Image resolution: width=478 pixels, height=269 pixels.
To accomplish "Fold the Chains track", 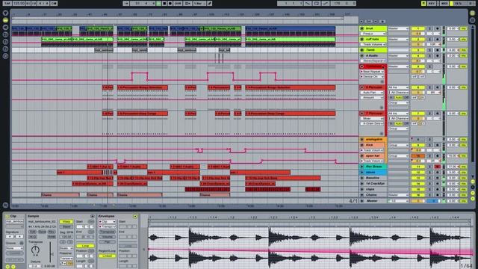I will [x=361, y=195].
